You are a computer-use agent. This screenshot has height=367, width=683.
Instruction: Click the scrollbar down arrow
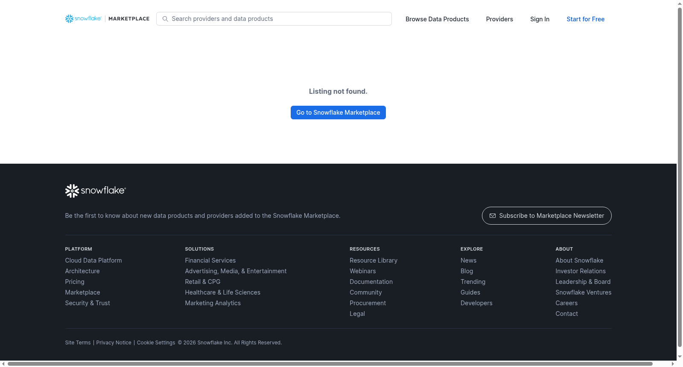680,357
